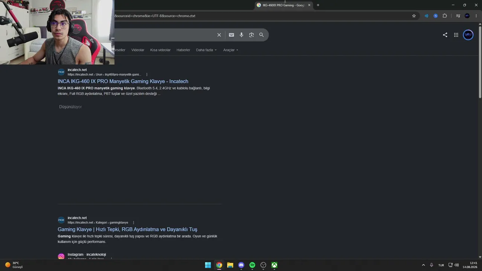This screenshot has width=482, height=271.
Task: Click the Chrome icon in the taskbar
Action: 219,265
